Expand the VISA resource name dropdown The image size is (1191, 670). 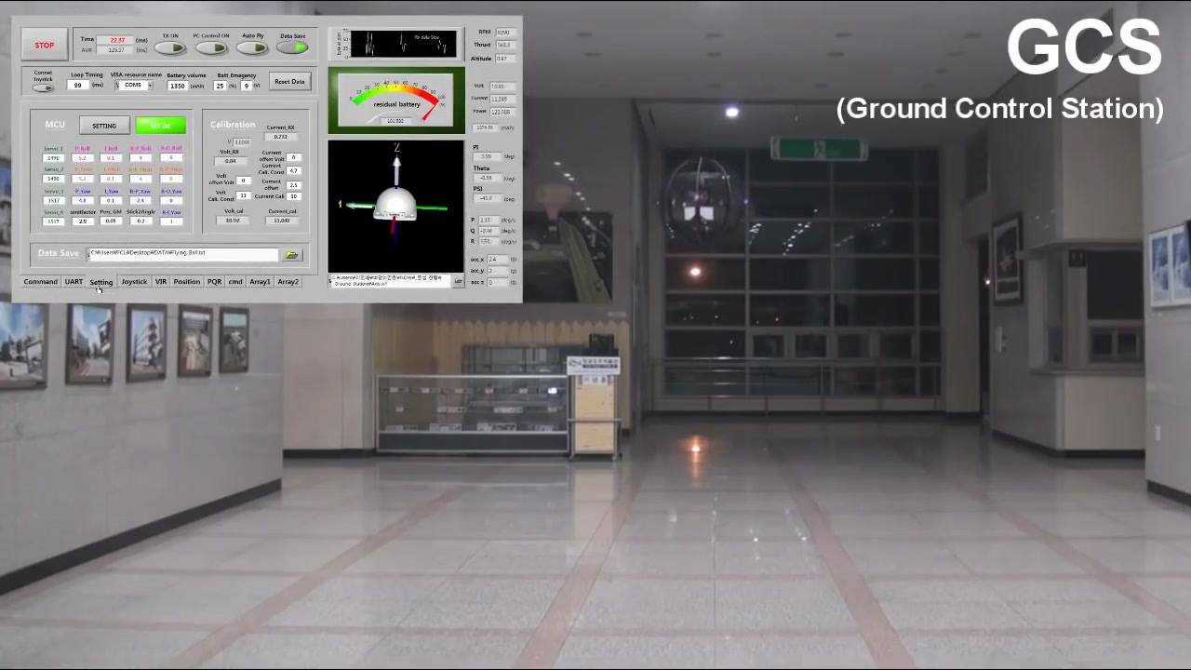[x=149, y=86]
